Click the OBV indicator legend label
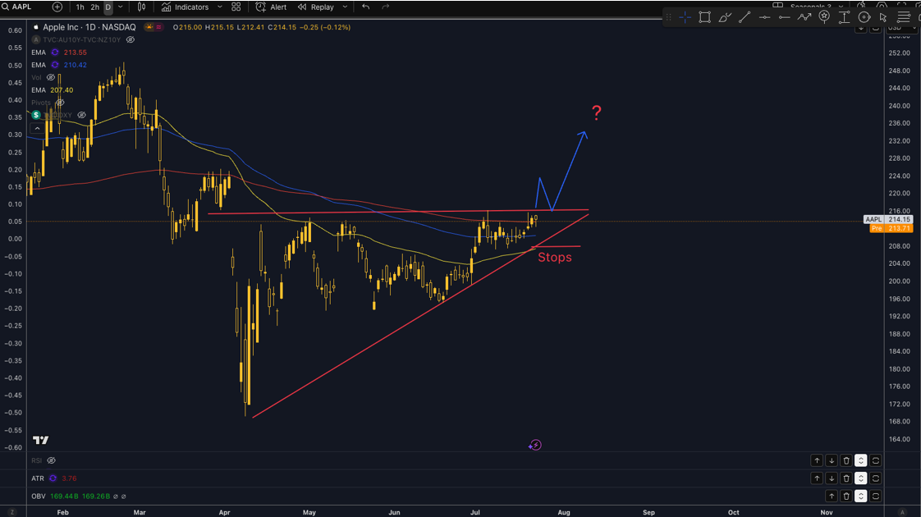This screenshot has height=517, width=921. click(39, 496)
